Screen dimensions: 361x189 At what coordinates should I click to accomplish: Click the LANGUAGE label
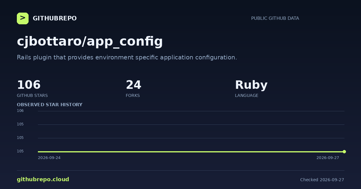click(x=246, y=95)
